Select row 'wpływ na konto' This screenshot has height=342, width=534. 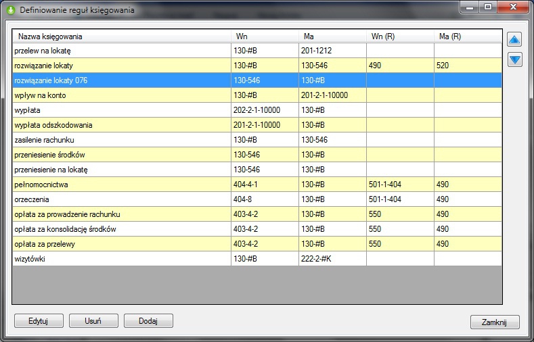(x=257, y=95)
